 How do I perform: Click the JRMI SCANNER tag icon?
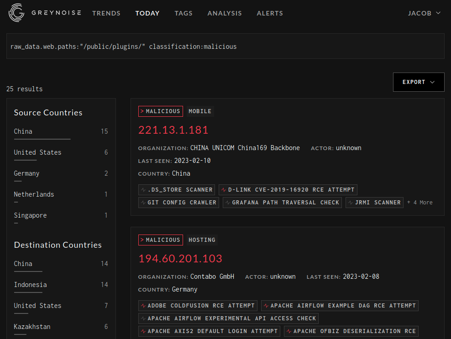[351, 203]
